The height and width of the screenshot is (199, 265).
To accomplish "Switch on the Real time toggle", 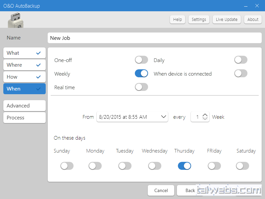I will (x=141, y=87).
